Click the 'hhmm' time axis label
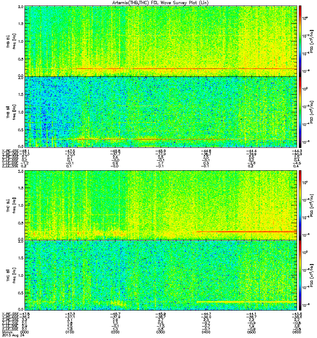Screen dimensions: 317x338 [7, 332]
